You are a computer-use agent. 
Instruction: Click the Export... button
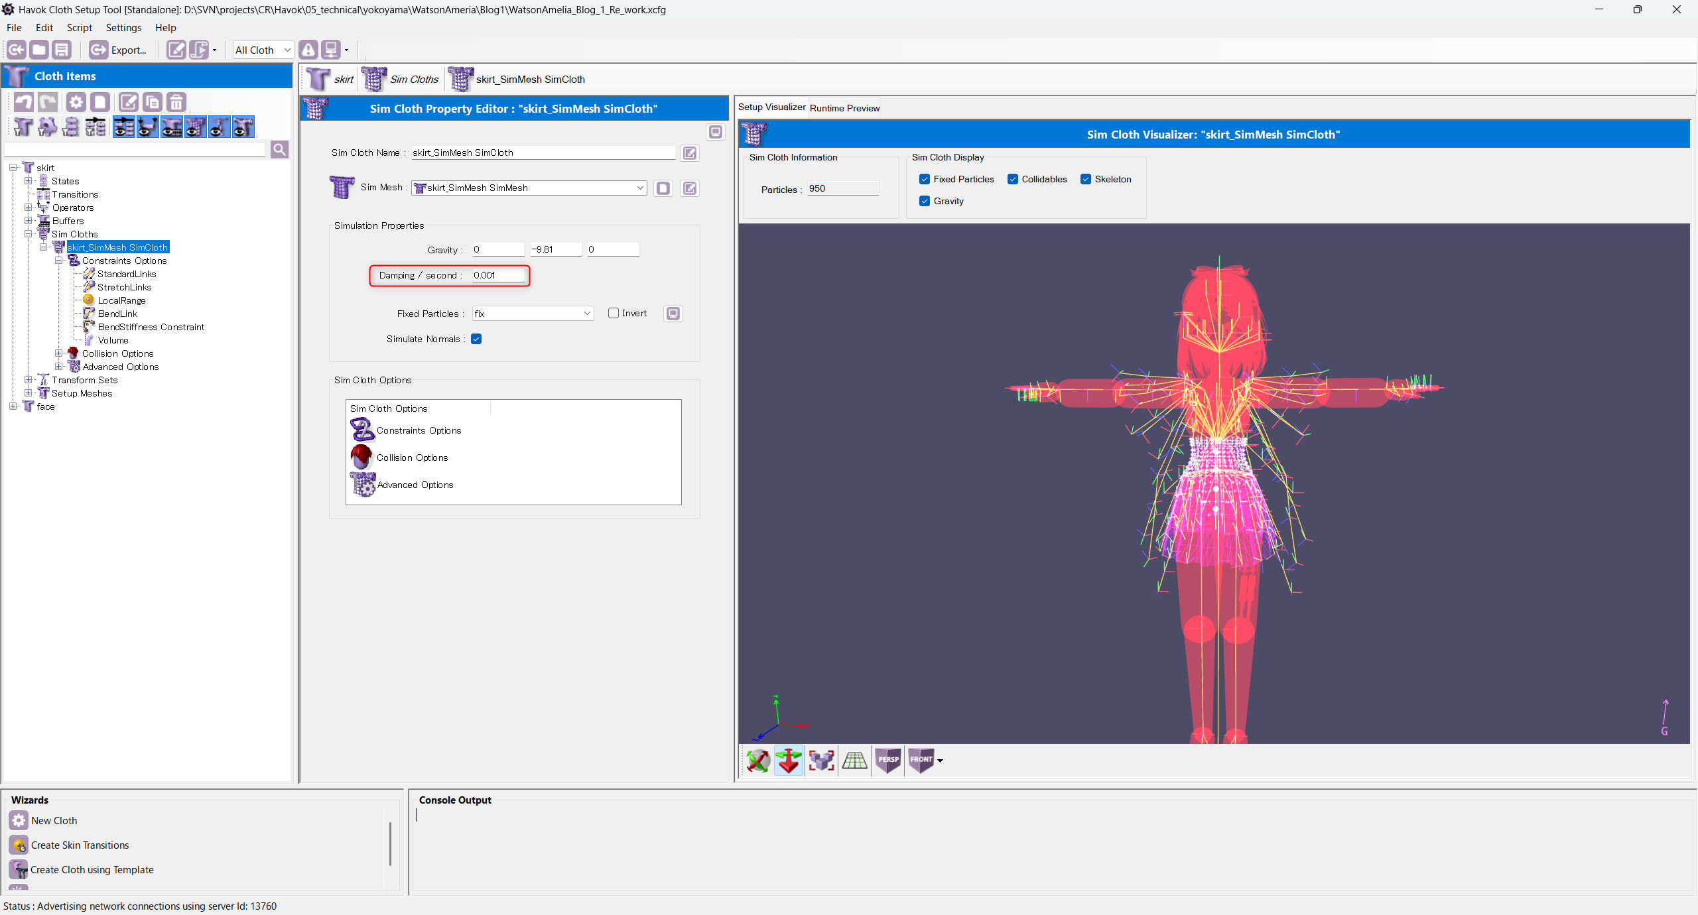(119, 50)
